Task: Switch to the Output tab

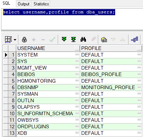Action: [x=23, y=4]
